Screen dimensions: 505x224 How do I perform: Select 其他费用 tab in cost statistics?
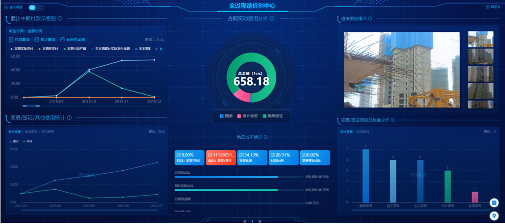click(x=48, y=132)
